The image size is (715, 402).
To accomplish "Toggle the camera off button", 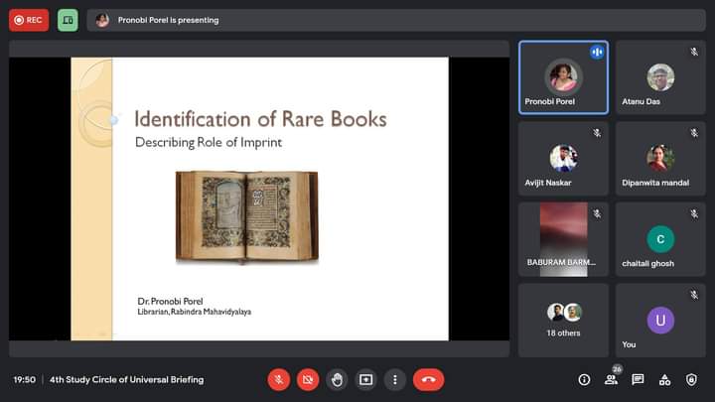I will (308, 379).
